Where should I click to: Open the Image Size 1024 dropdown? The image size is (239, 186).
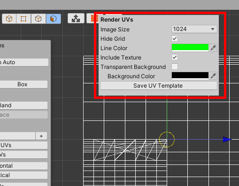click(x=194, y=29)
